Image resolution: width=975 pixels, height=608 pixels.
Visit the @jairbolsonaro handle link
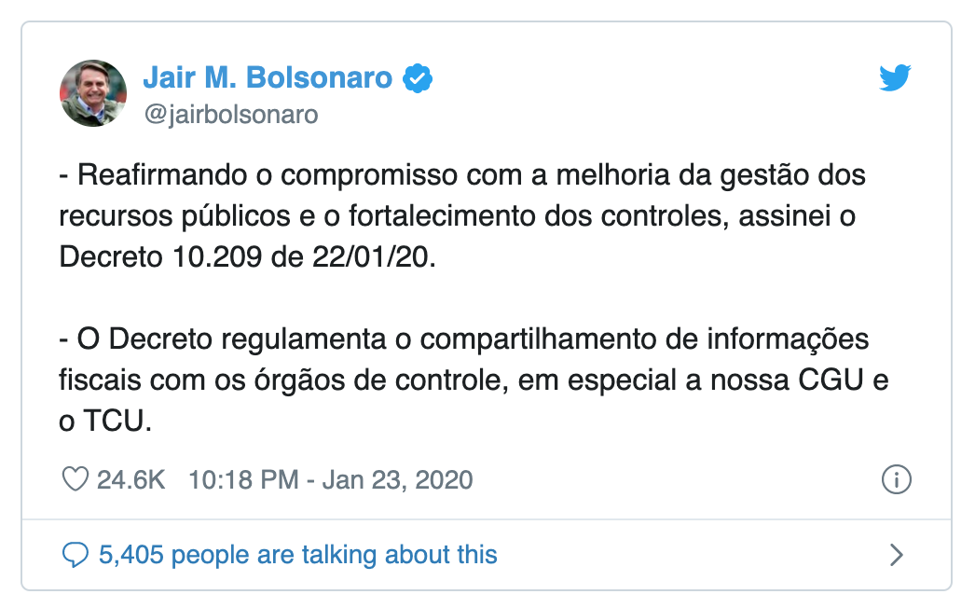[230, 115]
